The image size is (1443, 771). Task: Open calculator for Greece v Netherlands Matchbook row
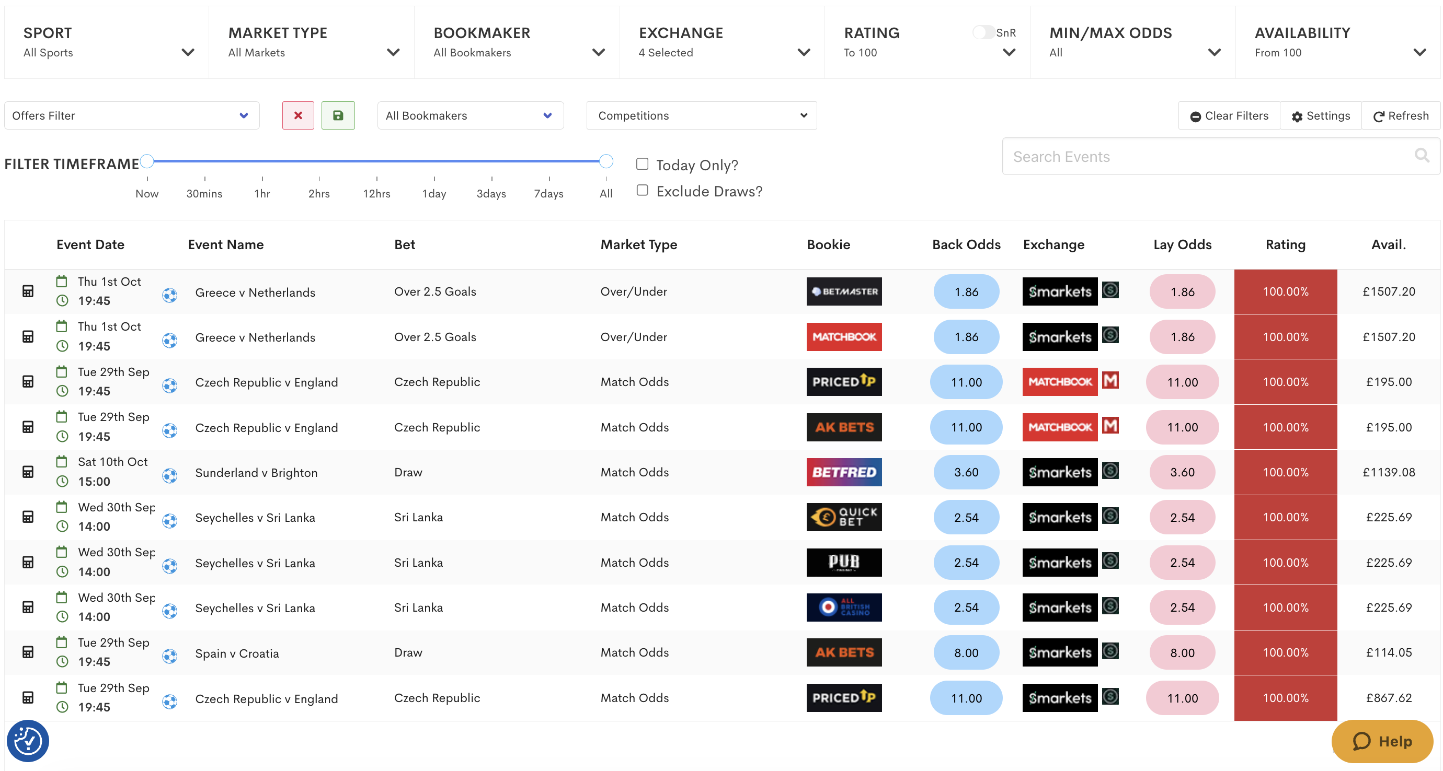[x=28, y=336]
